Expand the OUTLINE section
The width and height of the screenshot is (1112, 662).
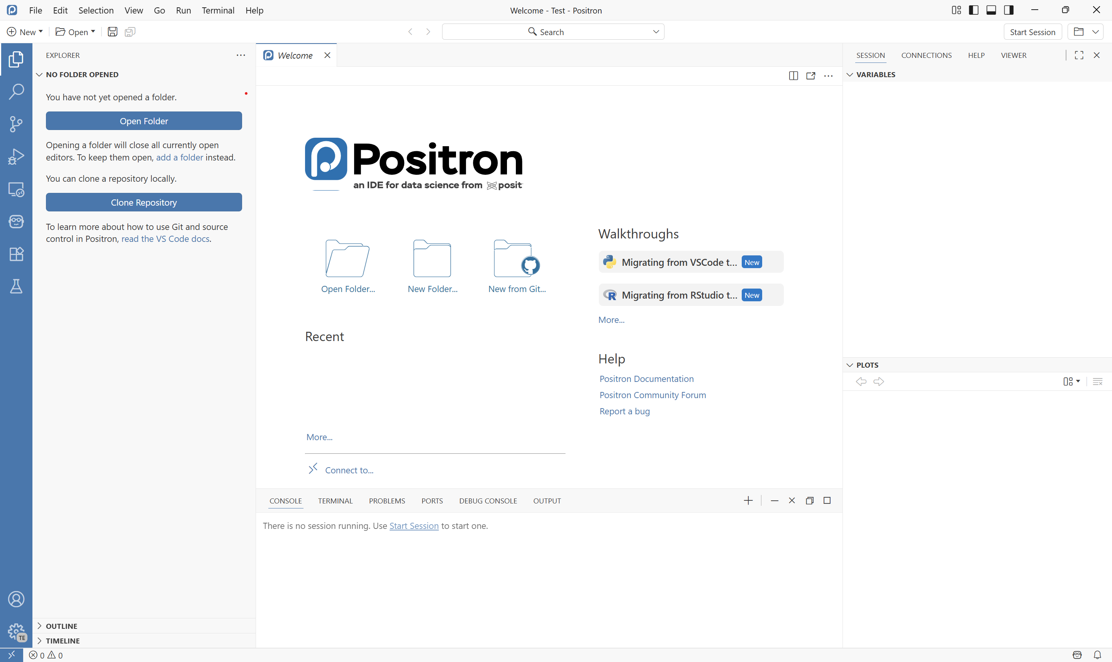62,626
